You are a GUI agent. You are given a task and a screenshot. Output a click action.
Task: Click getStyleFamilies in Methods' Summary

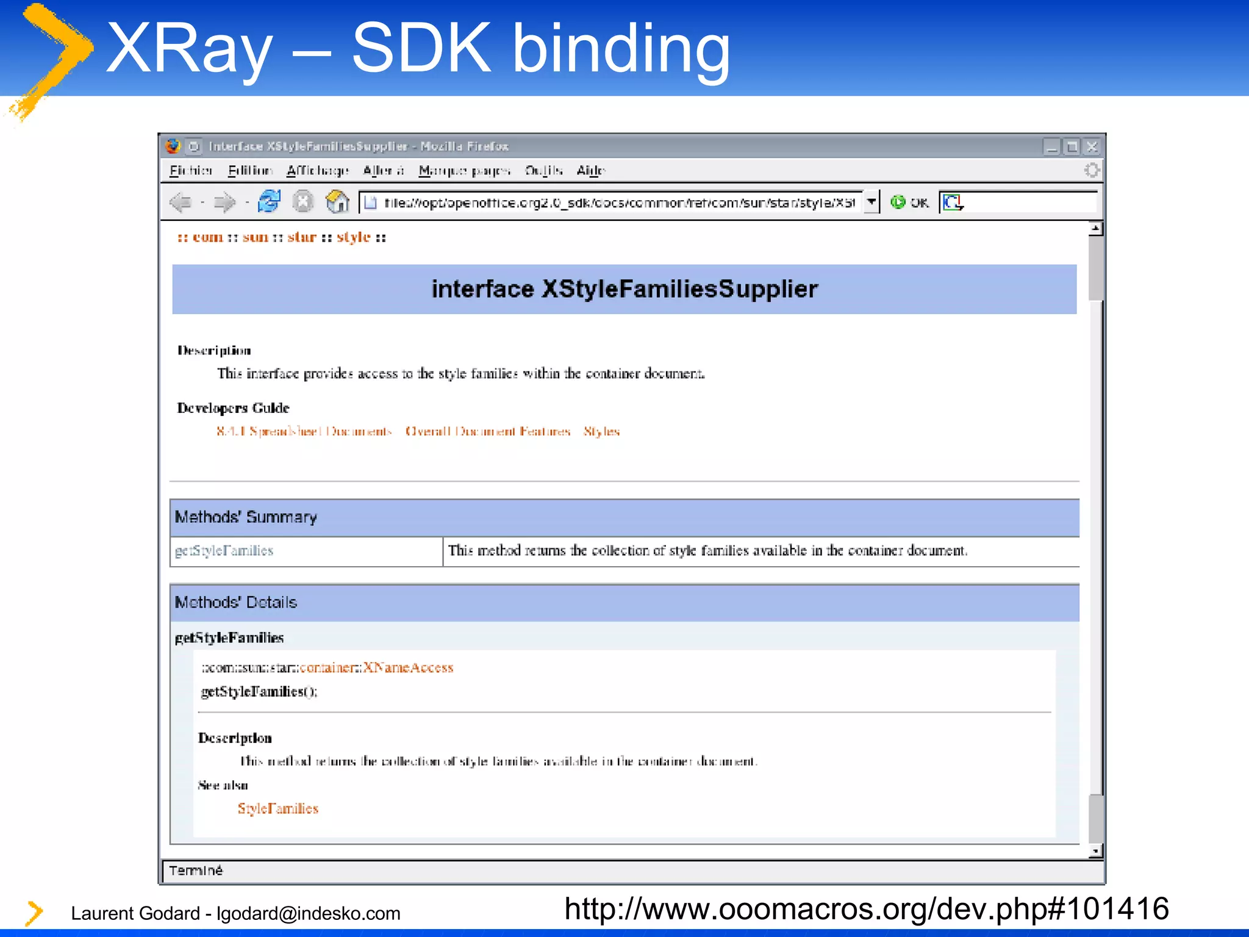[224, 551]
